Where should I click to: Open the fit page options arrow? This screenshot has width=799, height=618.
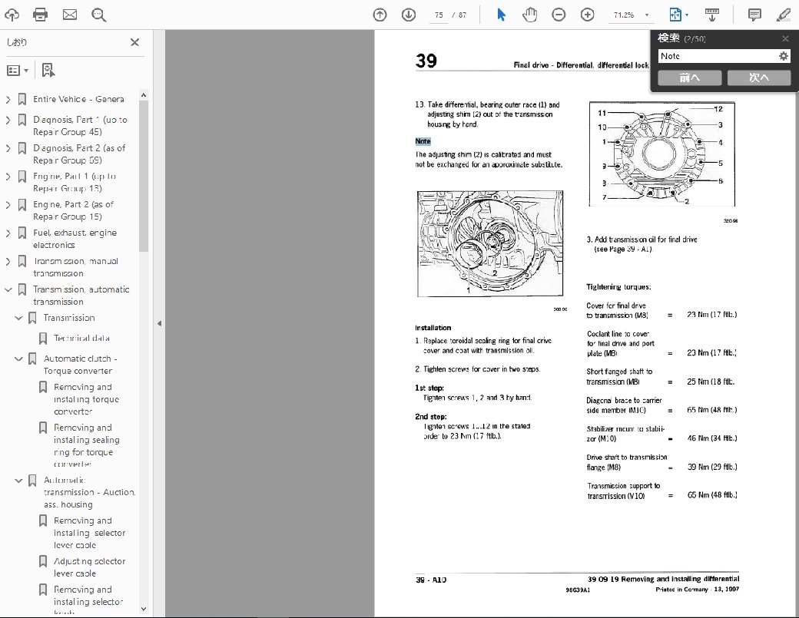coord(687,15)
